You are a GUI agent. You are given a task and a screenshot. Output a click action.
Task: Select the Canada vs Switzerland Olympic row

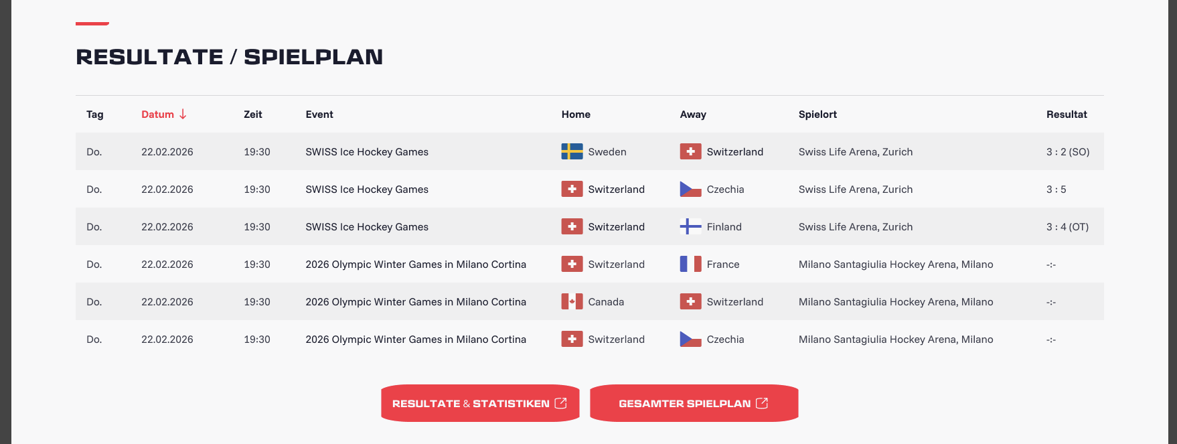590,301
